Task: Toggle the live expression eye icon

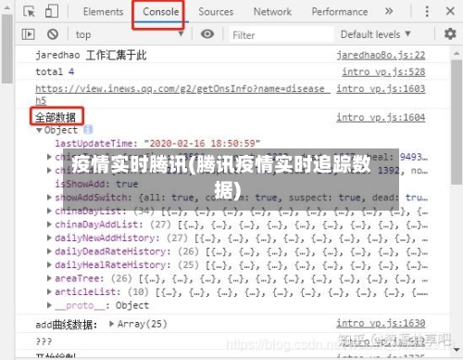Action: (x=207, y=33)
